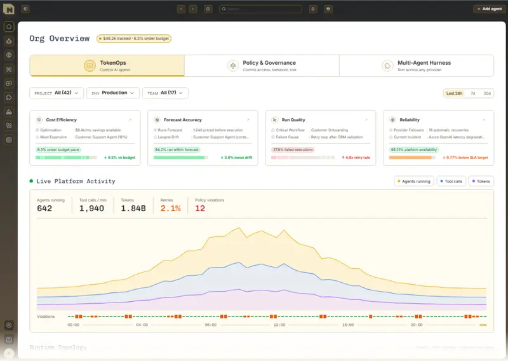
Task: Click the Retries value 2.1%
Action: tap(170, 208)
